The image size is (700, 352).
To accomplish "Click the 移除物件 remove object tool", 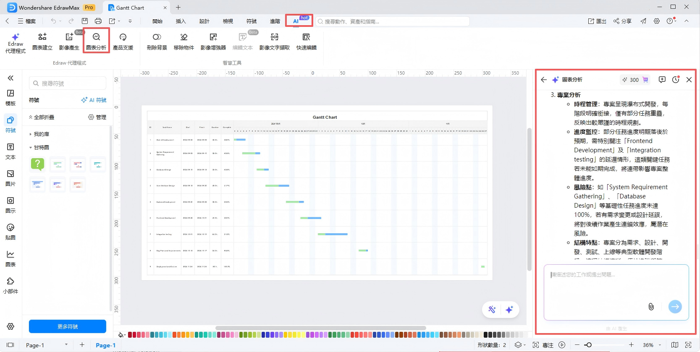I will (x=184, y=41).
